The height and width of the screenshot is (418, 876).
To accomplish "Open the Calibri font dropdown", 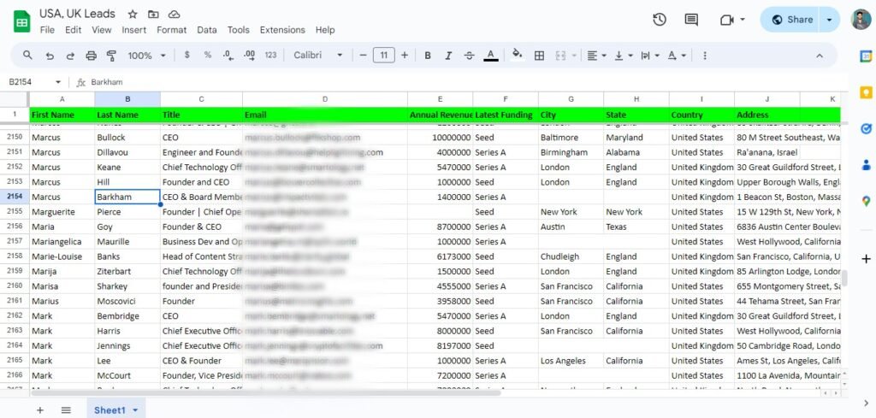I will coord(317,56).
